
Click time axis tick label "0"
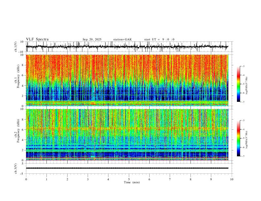(26, 179)
